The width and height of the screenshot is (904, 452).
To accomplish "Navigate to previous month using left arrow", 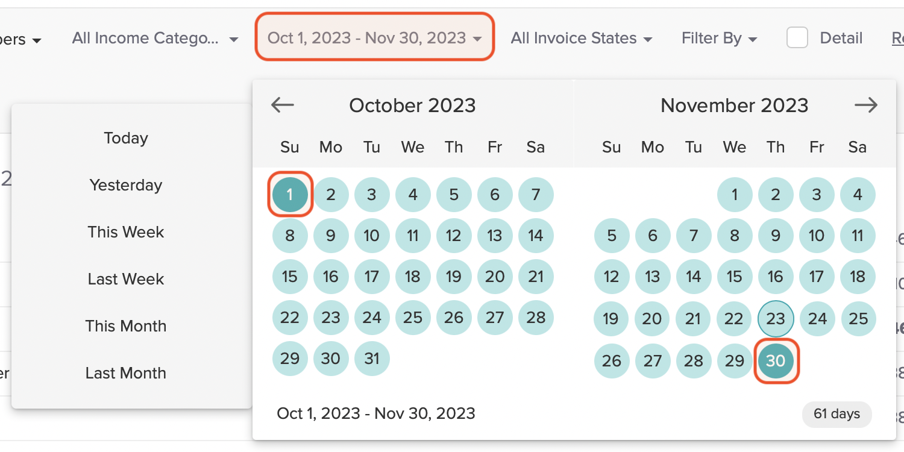I will 282,105.
